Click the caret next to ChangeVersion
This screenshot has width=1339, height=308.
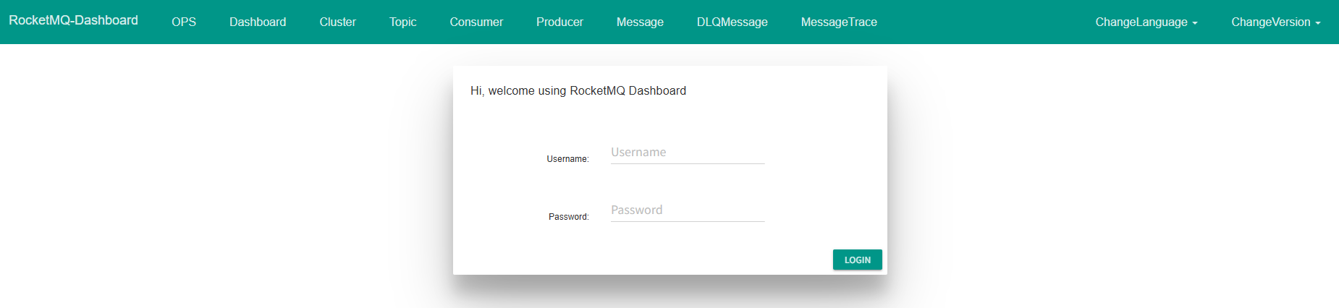tap(1318, 23)
